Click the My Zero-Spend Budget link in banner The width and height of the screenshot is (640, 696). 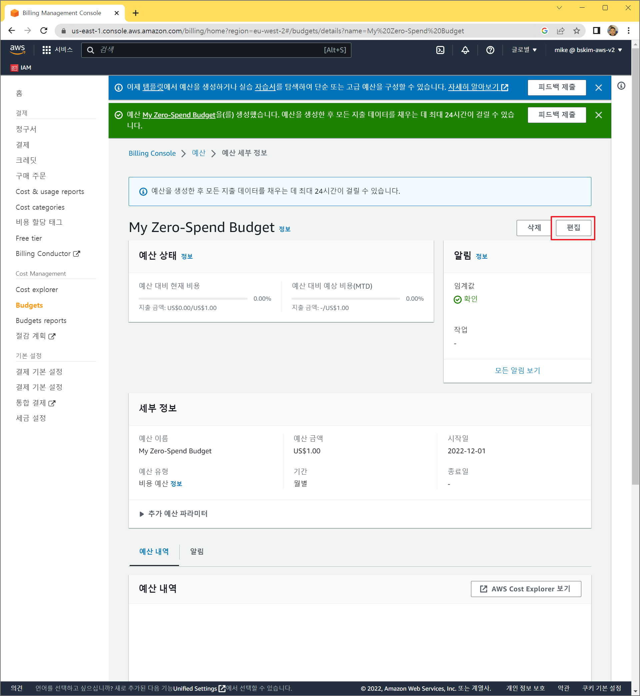click(179, 115)
